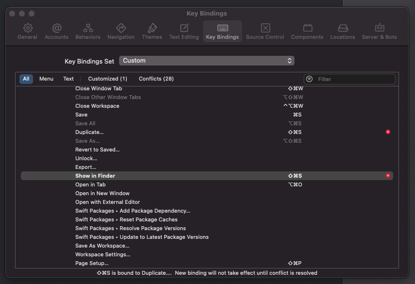Select the Open with External Editor row
415x284 pixels.
[x=207, y=202]
